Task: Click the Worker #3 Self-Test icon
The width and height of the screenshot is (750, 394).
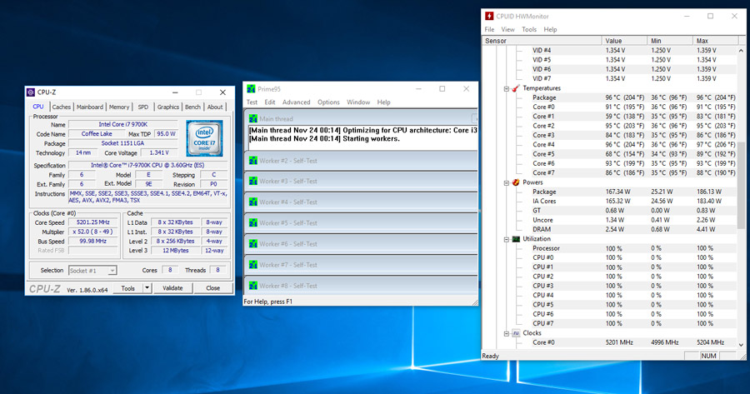Action: (253, 182)
